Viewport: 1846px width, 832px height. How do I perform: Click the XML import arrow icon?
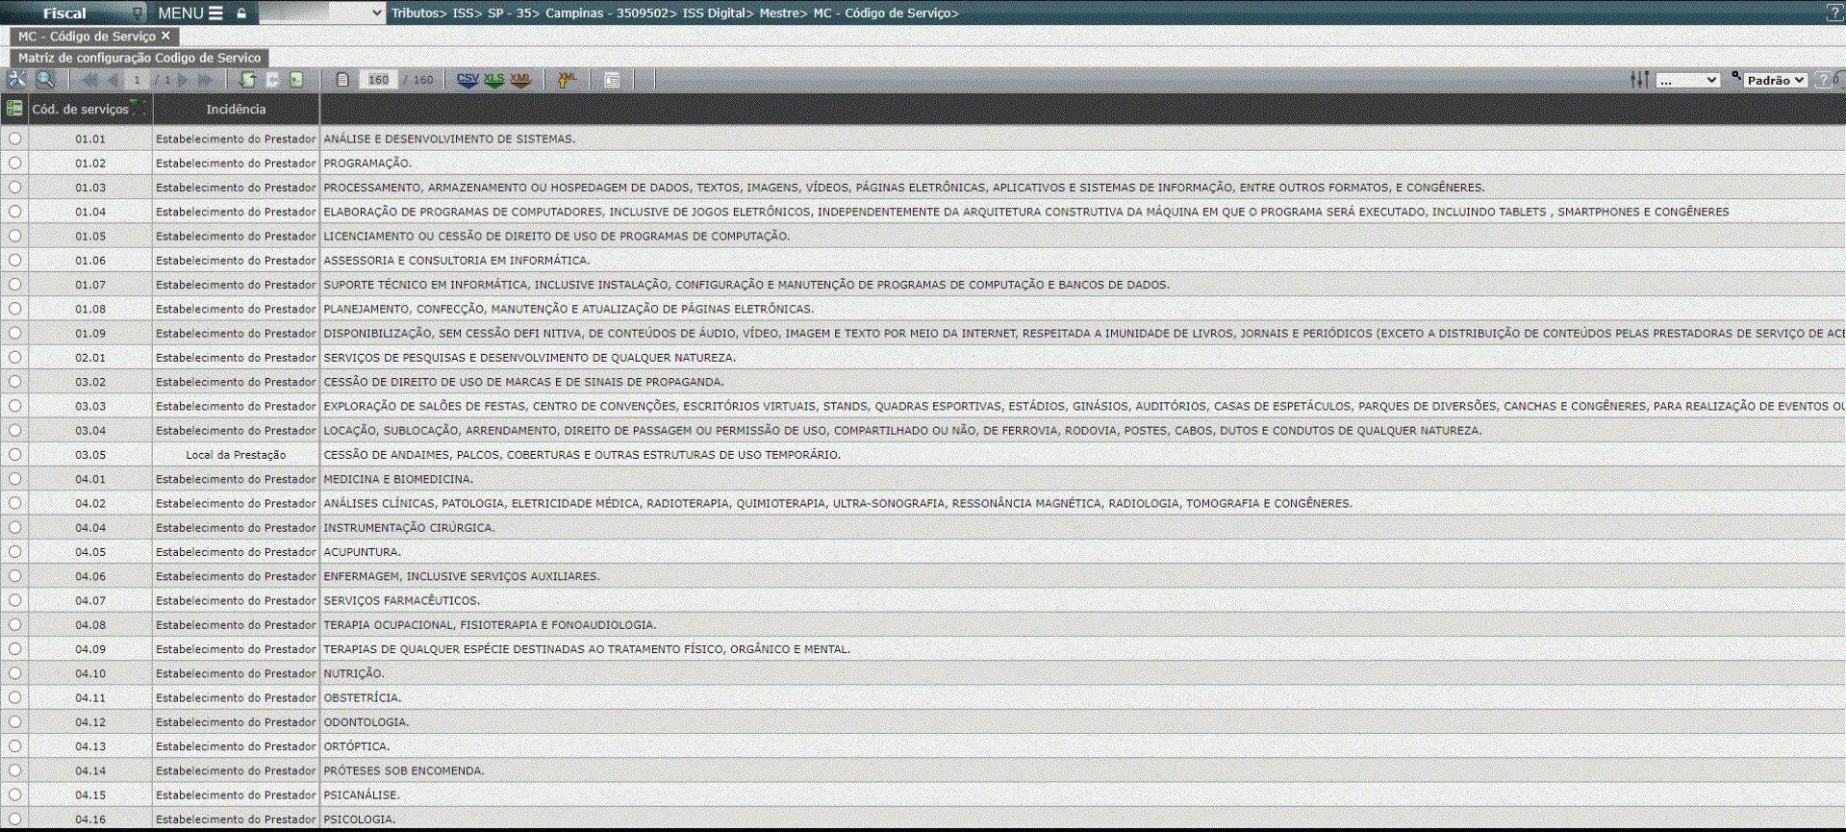567,80
